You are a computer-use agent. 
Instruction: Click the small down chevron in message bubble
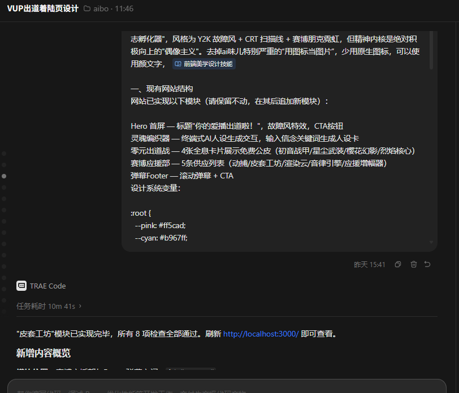[431, 242]
